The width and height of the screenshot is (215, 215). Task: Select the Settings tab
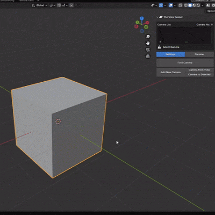tap(170, 54)
